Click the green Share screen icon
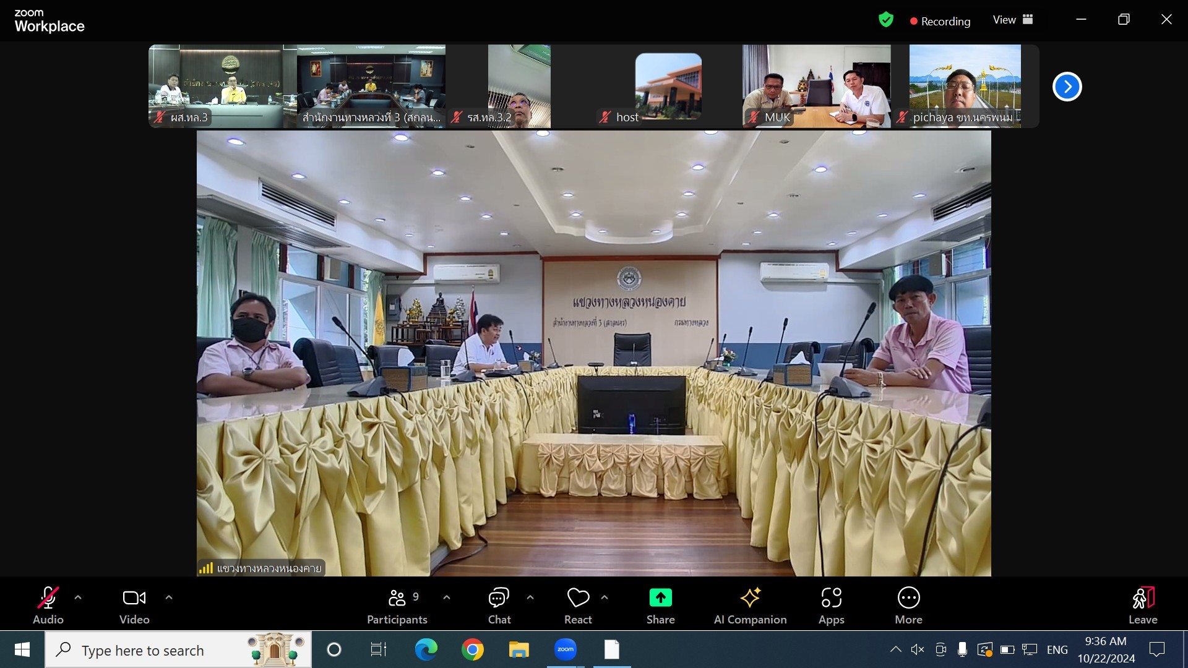This screenshot has width=1188, height=668. click(x=660, y=598)
